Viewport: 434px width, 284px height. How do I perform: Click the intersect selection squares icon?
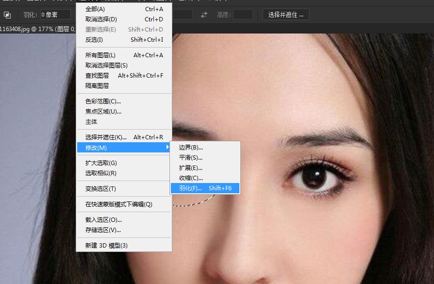click(x=7, y=15)
